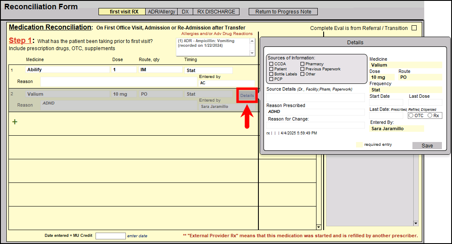Tick the Previous Paperwork checkbox
The width and height of the screenshot is (452, 244).
pyautogui.click(x=302, y=69)
